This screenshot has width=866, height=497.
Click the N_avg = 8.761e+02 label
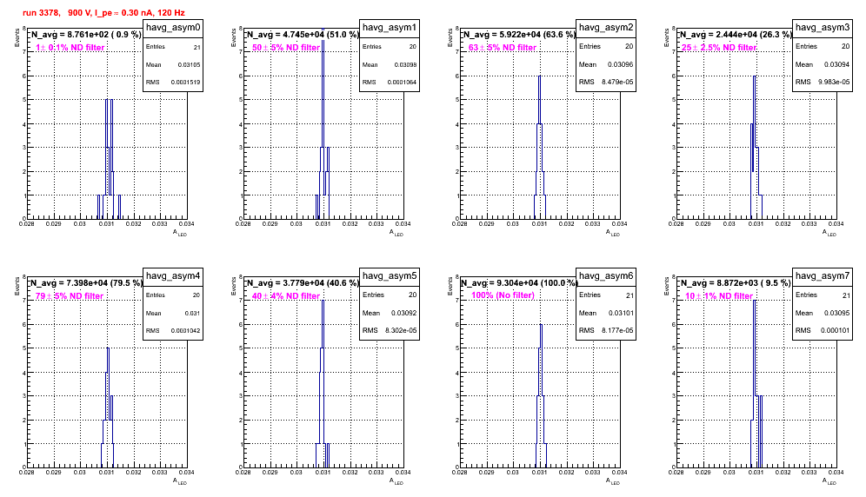pos(86,34)
